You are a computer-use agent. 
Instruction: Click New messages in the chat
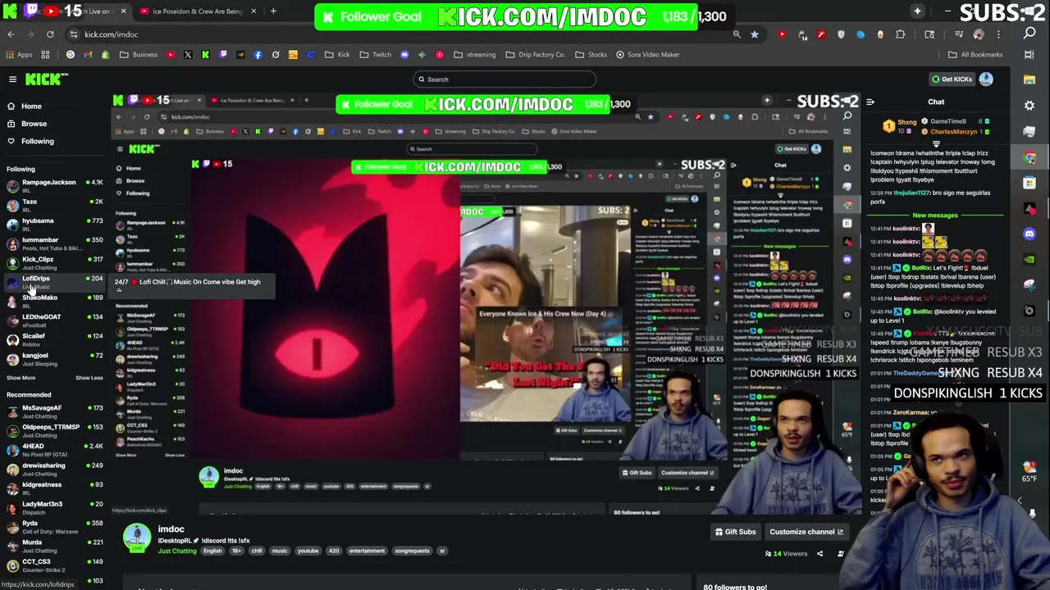pyautogui.click(x=935, y=216)
